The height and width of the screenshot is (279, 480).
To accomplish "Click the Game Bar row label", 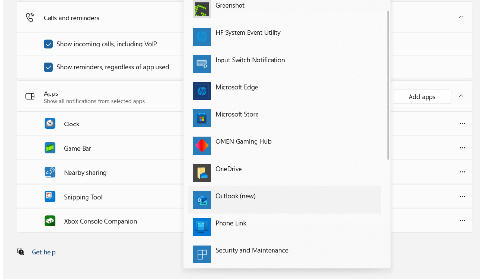I will point(77,148).
